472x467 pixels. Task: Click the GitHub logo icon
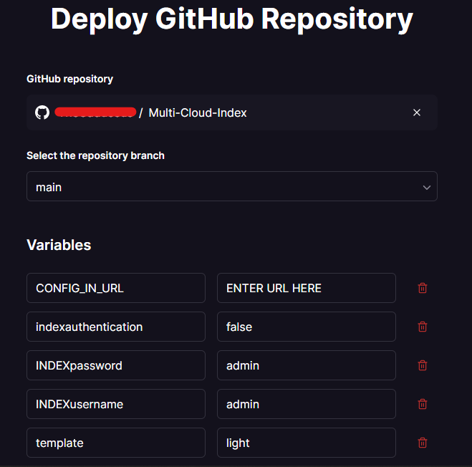42,112
